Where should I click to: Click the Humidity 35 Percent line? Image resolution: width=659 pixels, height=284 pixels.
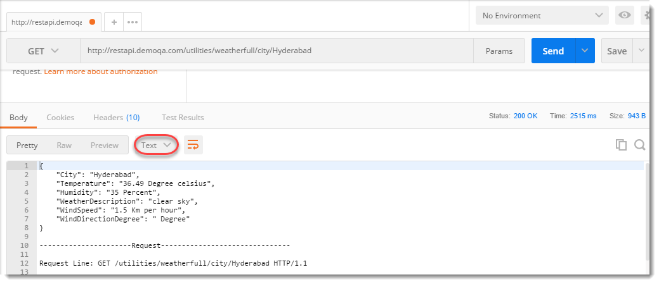coord(108,192)
